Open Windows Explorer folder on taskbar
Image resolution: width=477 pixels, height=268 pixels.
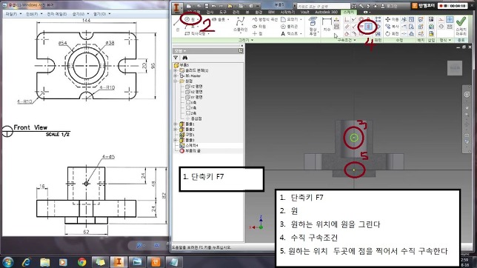point(44,262)
